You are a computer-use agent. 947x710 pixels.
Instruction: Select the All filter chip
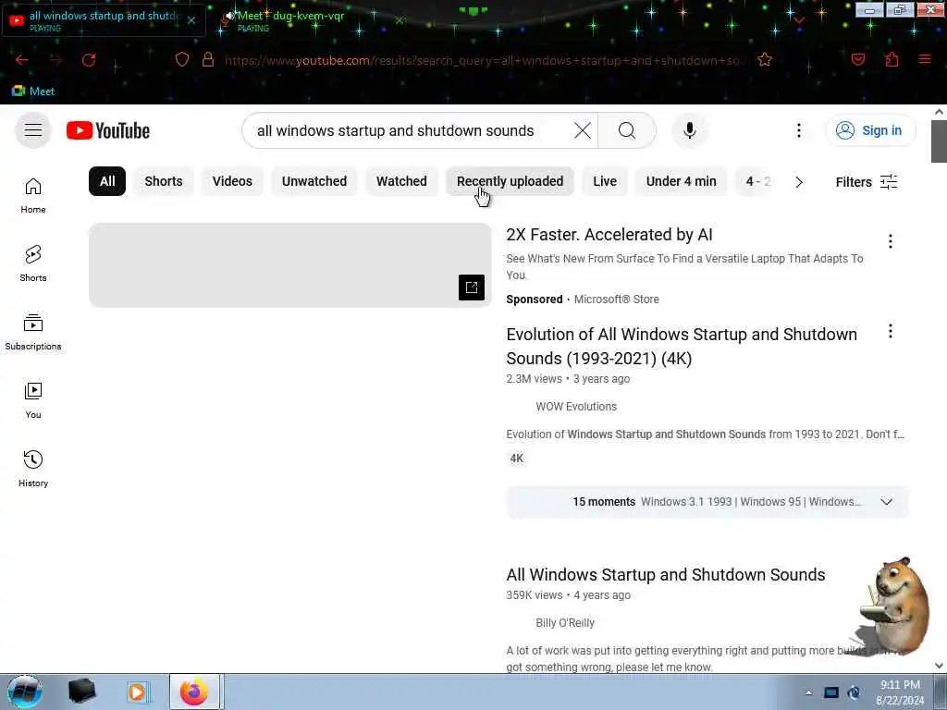coord(107,181)
